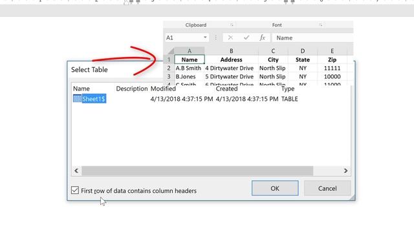
Task: Click the Excel formula bar containing Name
Action: [312, 38]
